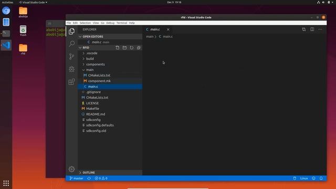This screenshot has width=336, height=189.
Task: Open the Manage gear in activity bar
Action: coord(71,169)
